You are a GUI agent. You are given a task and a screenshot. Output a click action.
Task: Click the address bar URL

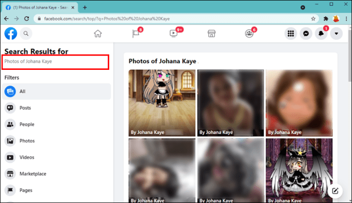pos(107,19)
